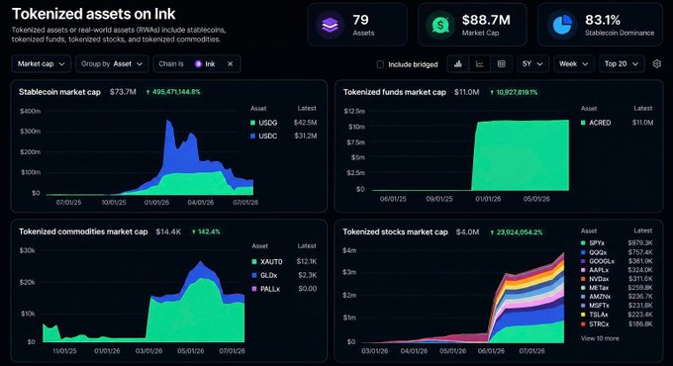Screen dimensions: 673x366
Task: Toggle XAUT0 legend color swatch
Action: [x=254, y=262]
